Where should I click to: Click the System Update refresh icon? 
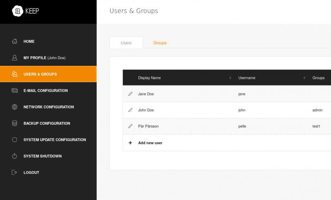[14, 140]
